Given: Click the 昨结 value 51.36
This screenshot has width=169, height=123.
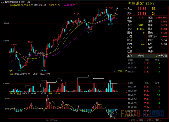Looking at the screenshot, I should click(x=164, y=44).
